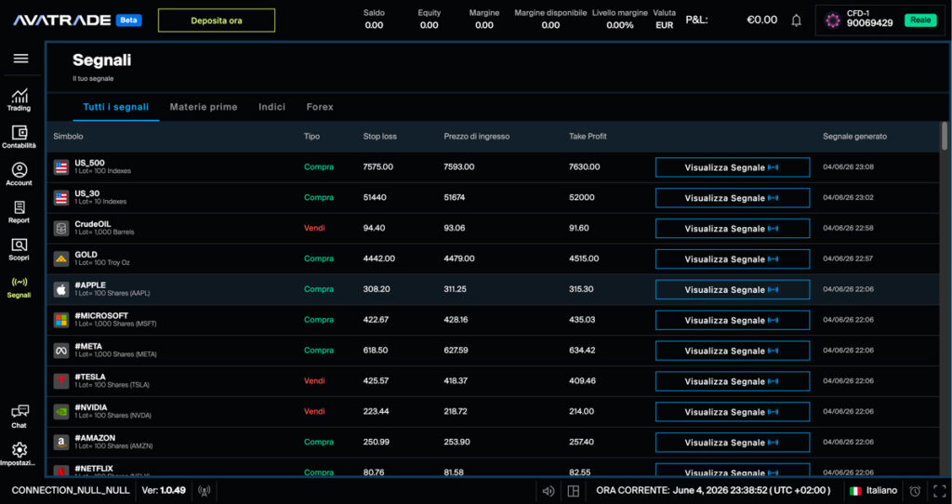The image size is (952, 504).
Task: Click the GOLD symbol icon
Action: point(60,259)
